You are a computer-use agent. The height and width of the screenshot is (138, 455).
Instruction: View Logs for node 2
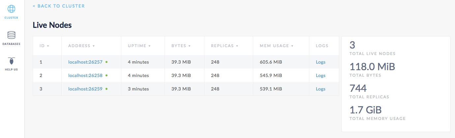[320, 75]
